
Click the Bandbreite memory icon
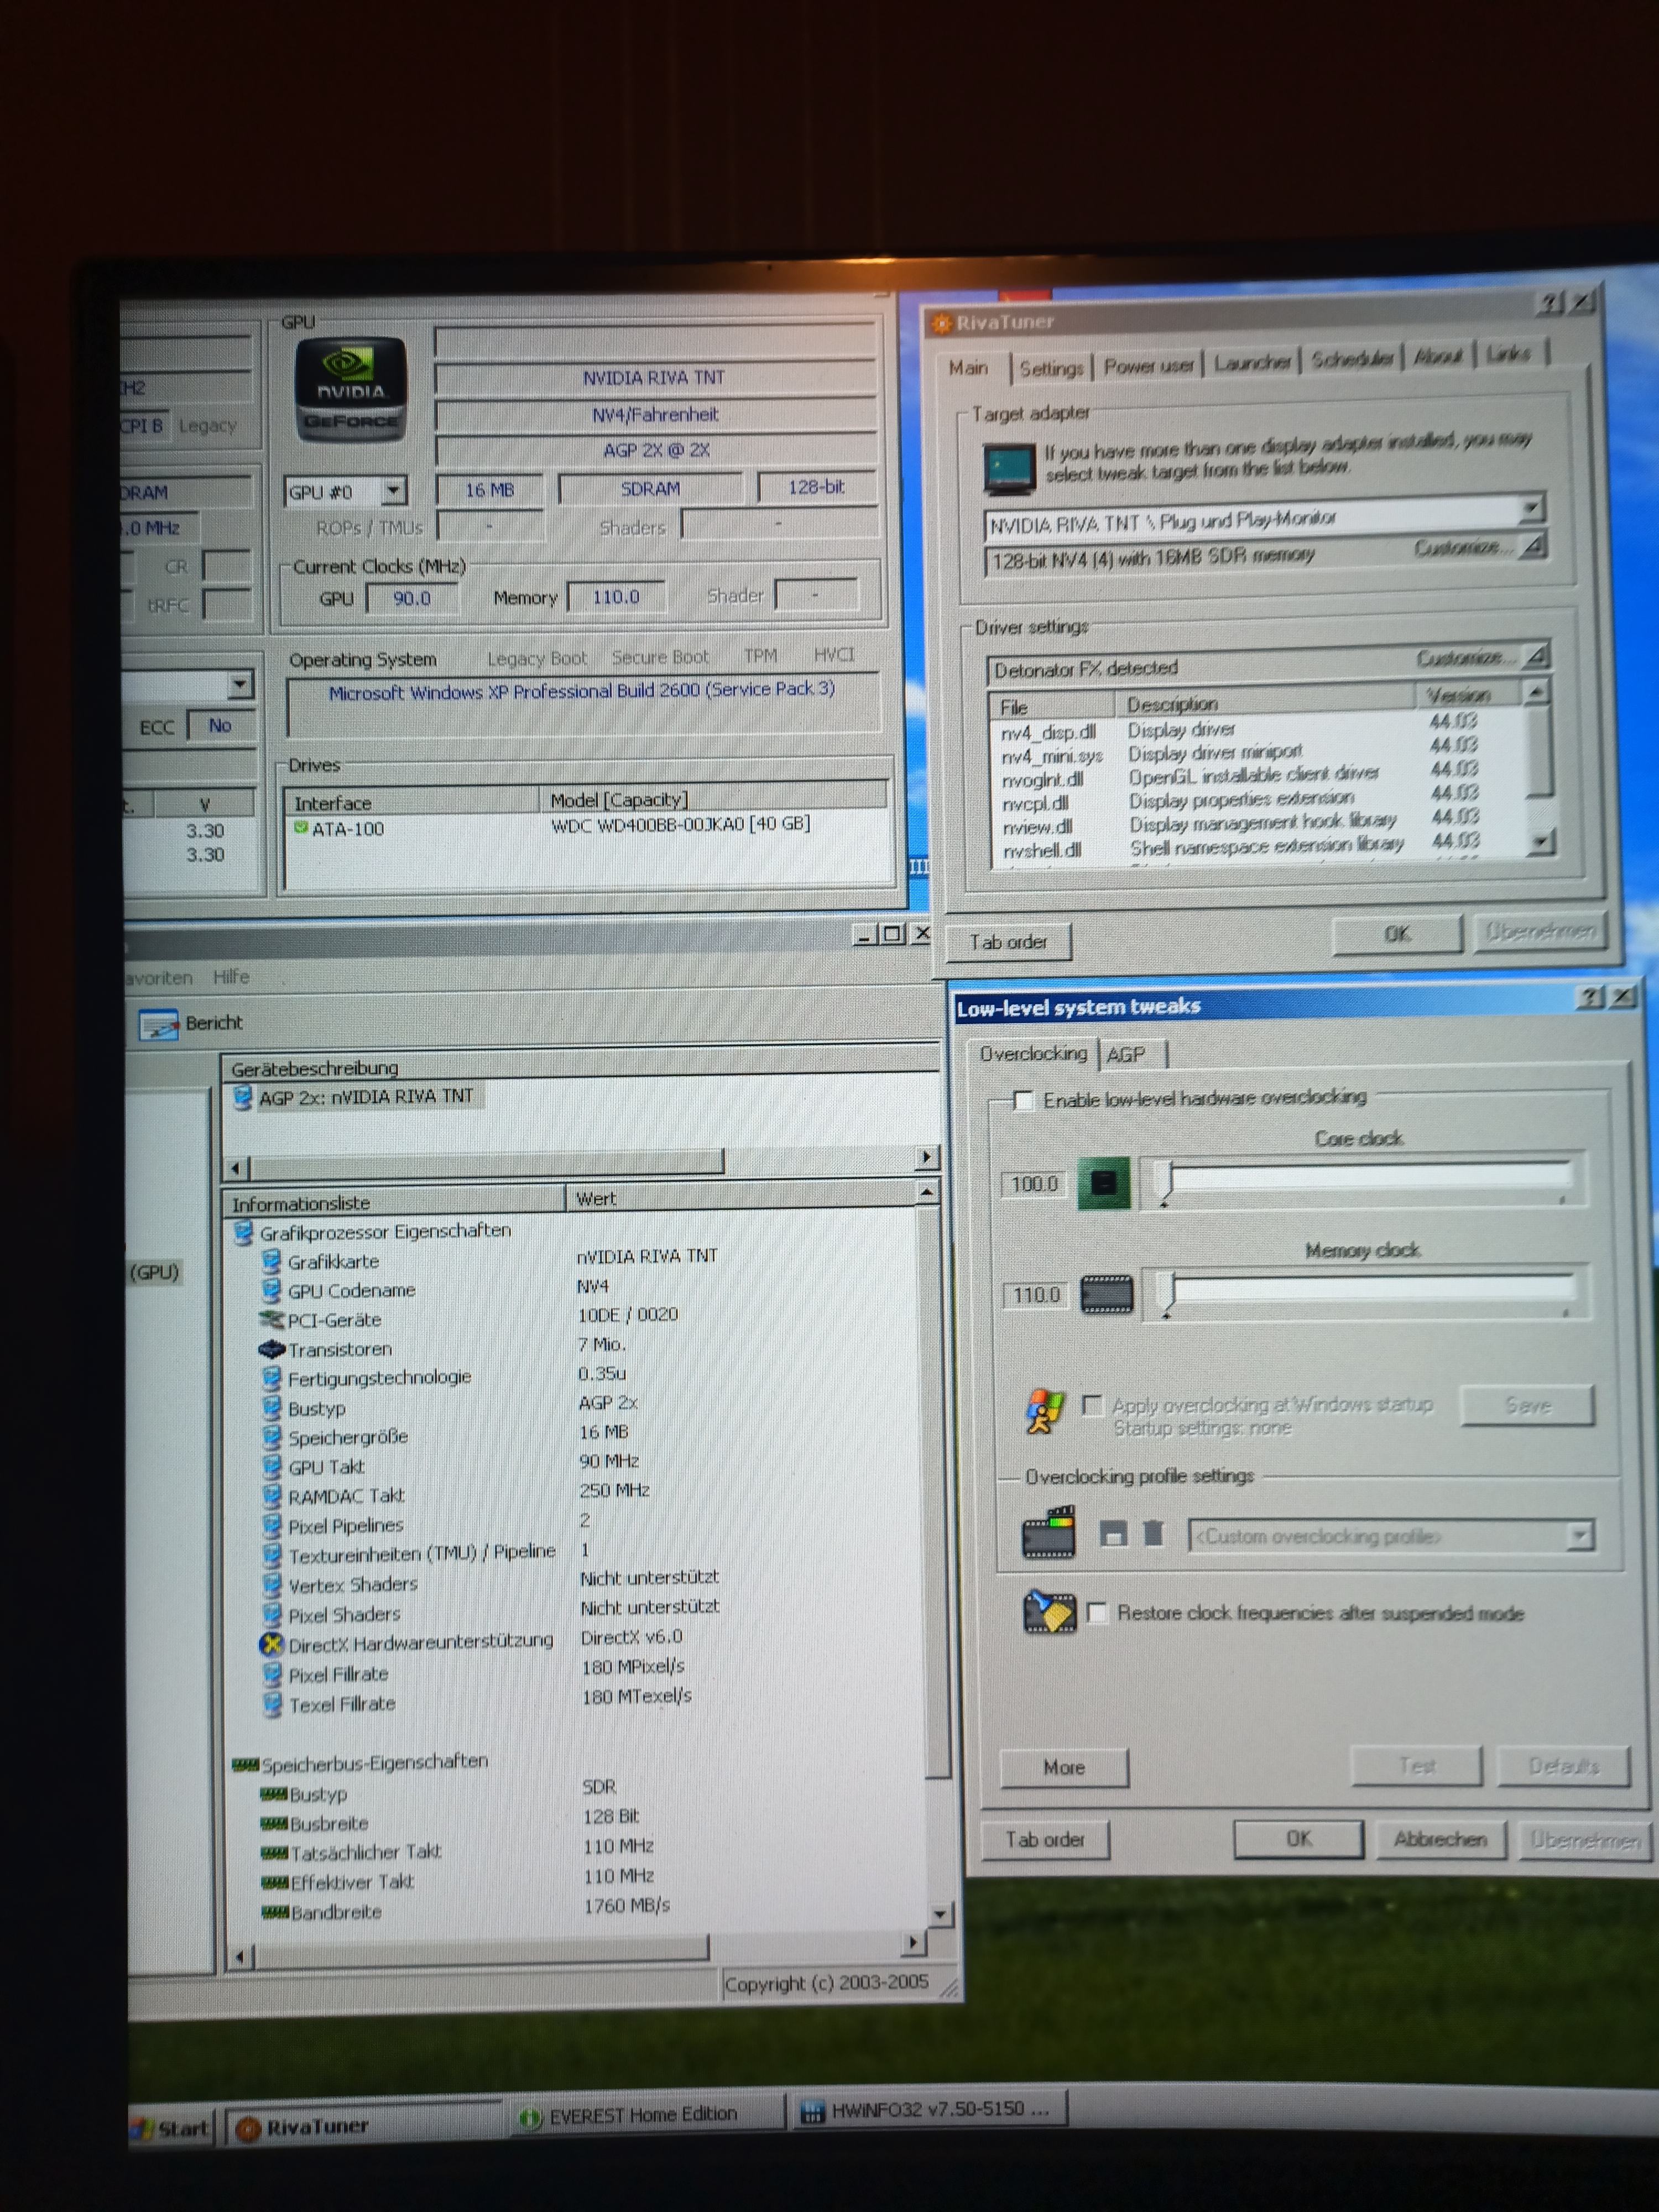pos(275,1913)
